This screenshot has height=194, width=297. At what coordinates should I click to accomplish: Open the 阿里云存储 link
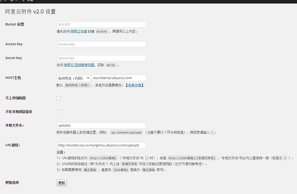click(x=79, y=31)
